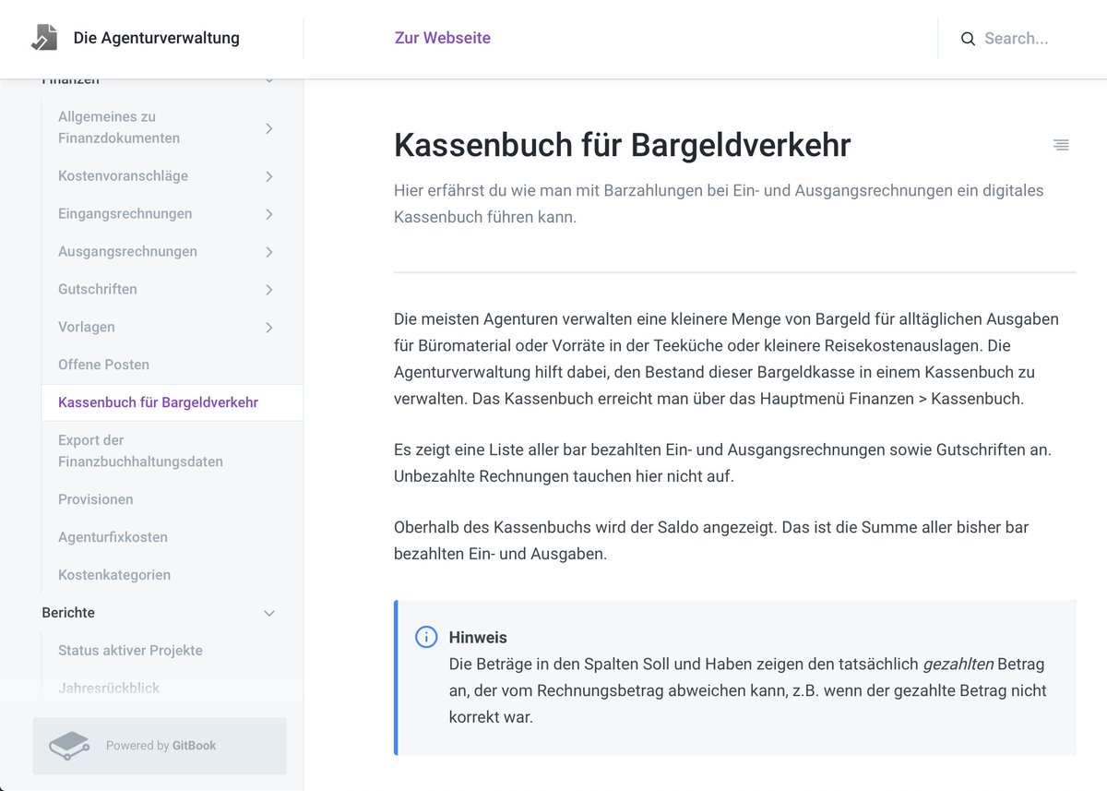
Task: Open the page outline icon beside the title
Action: click(1061, 145)
